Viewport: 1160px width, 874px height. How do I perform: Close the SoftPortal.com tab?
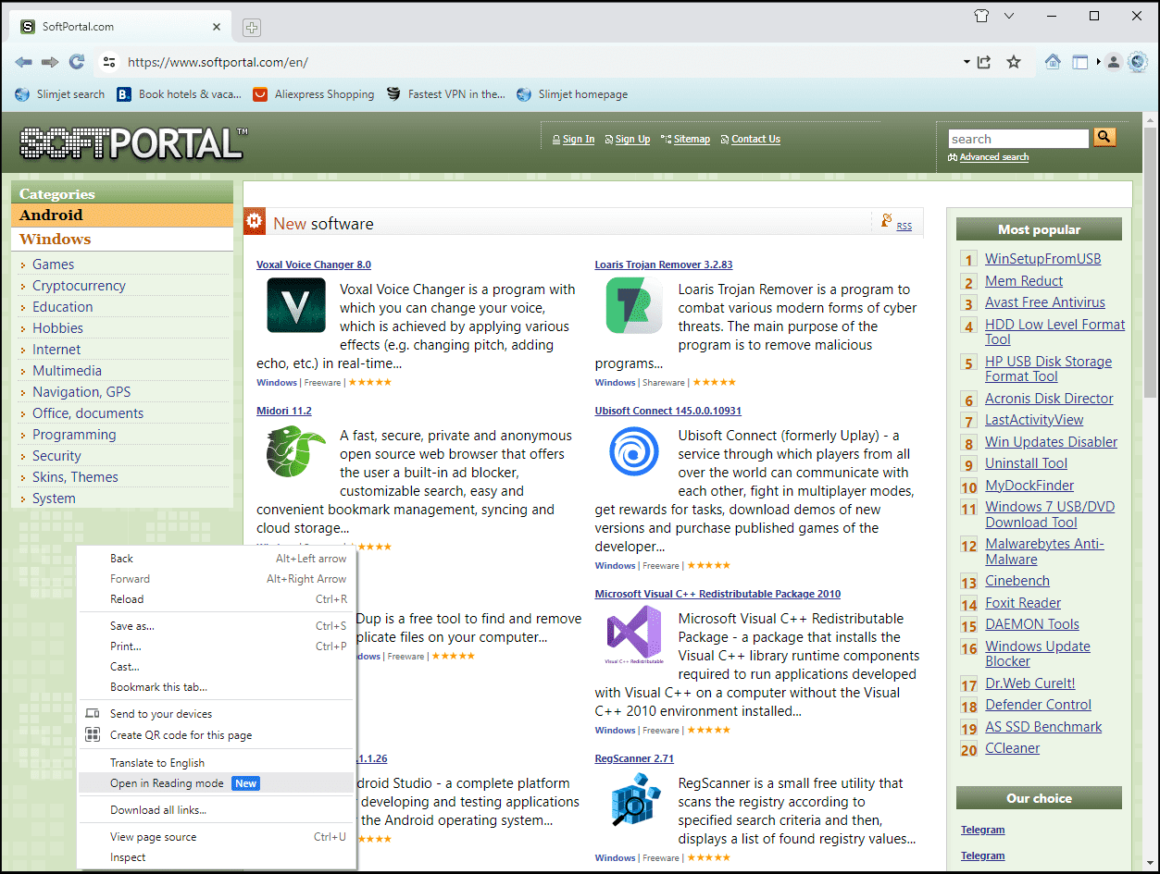pos(218,27)
